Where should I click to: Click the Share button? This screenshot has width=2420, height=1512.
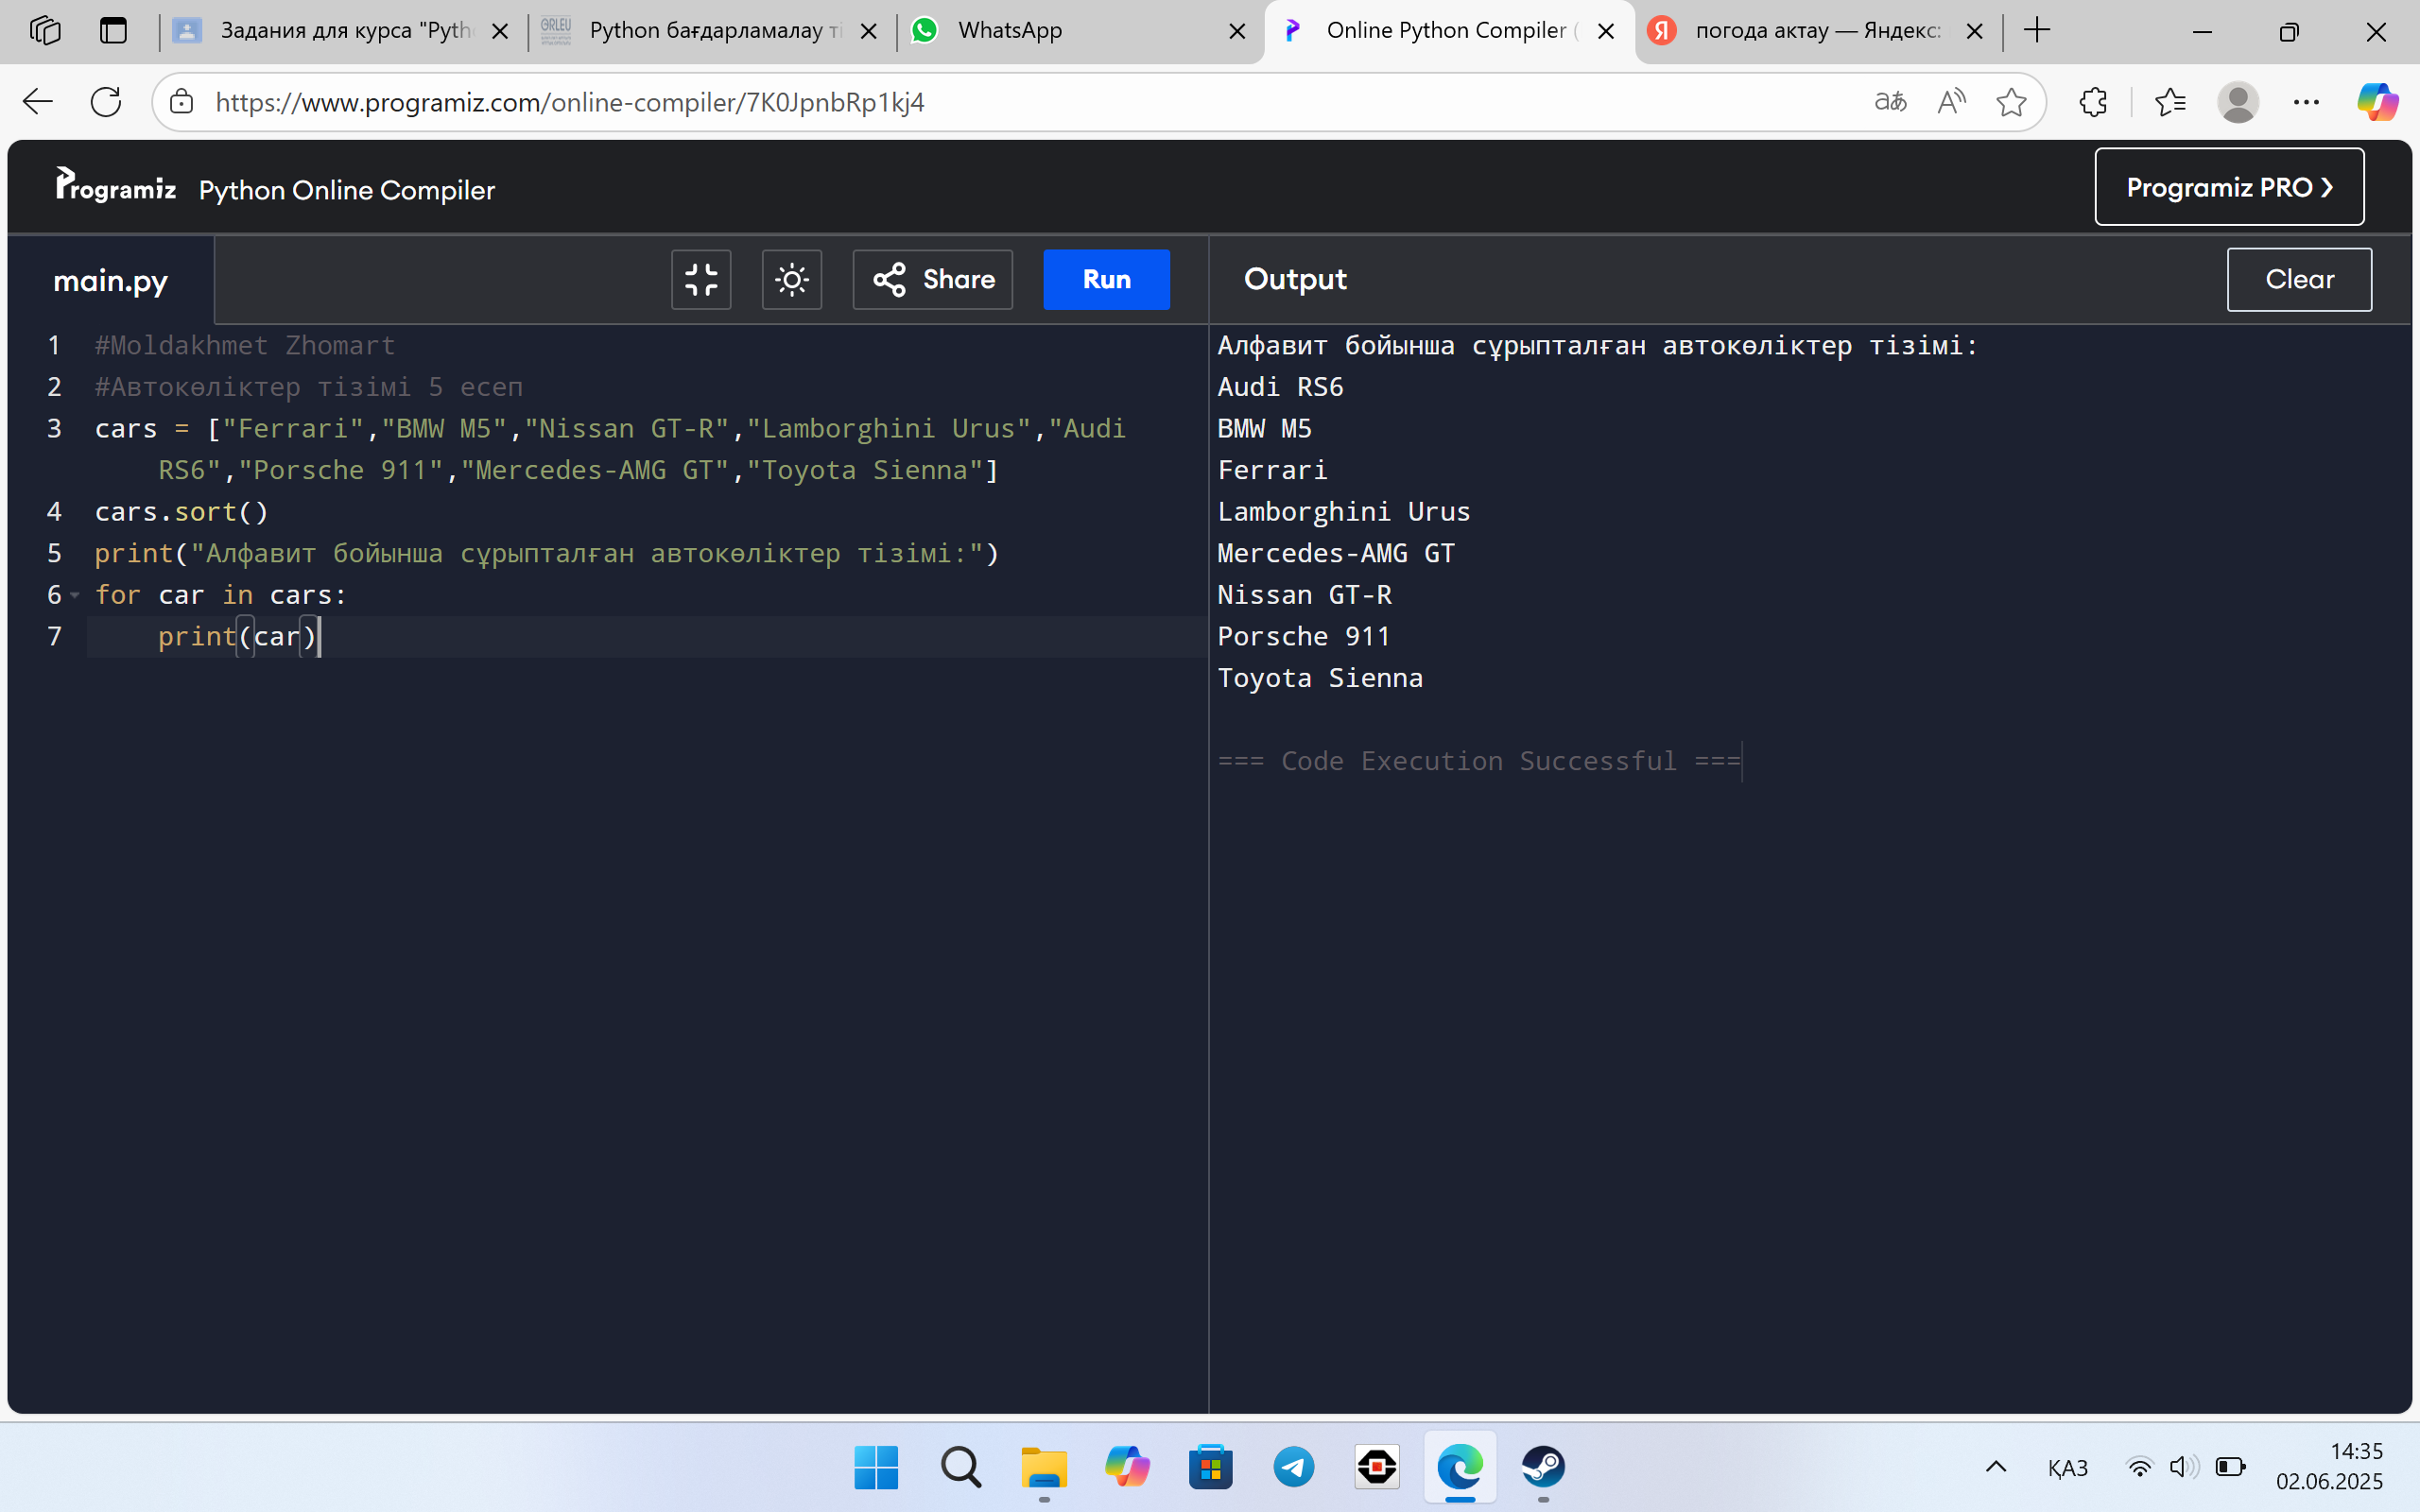[932, 279]
